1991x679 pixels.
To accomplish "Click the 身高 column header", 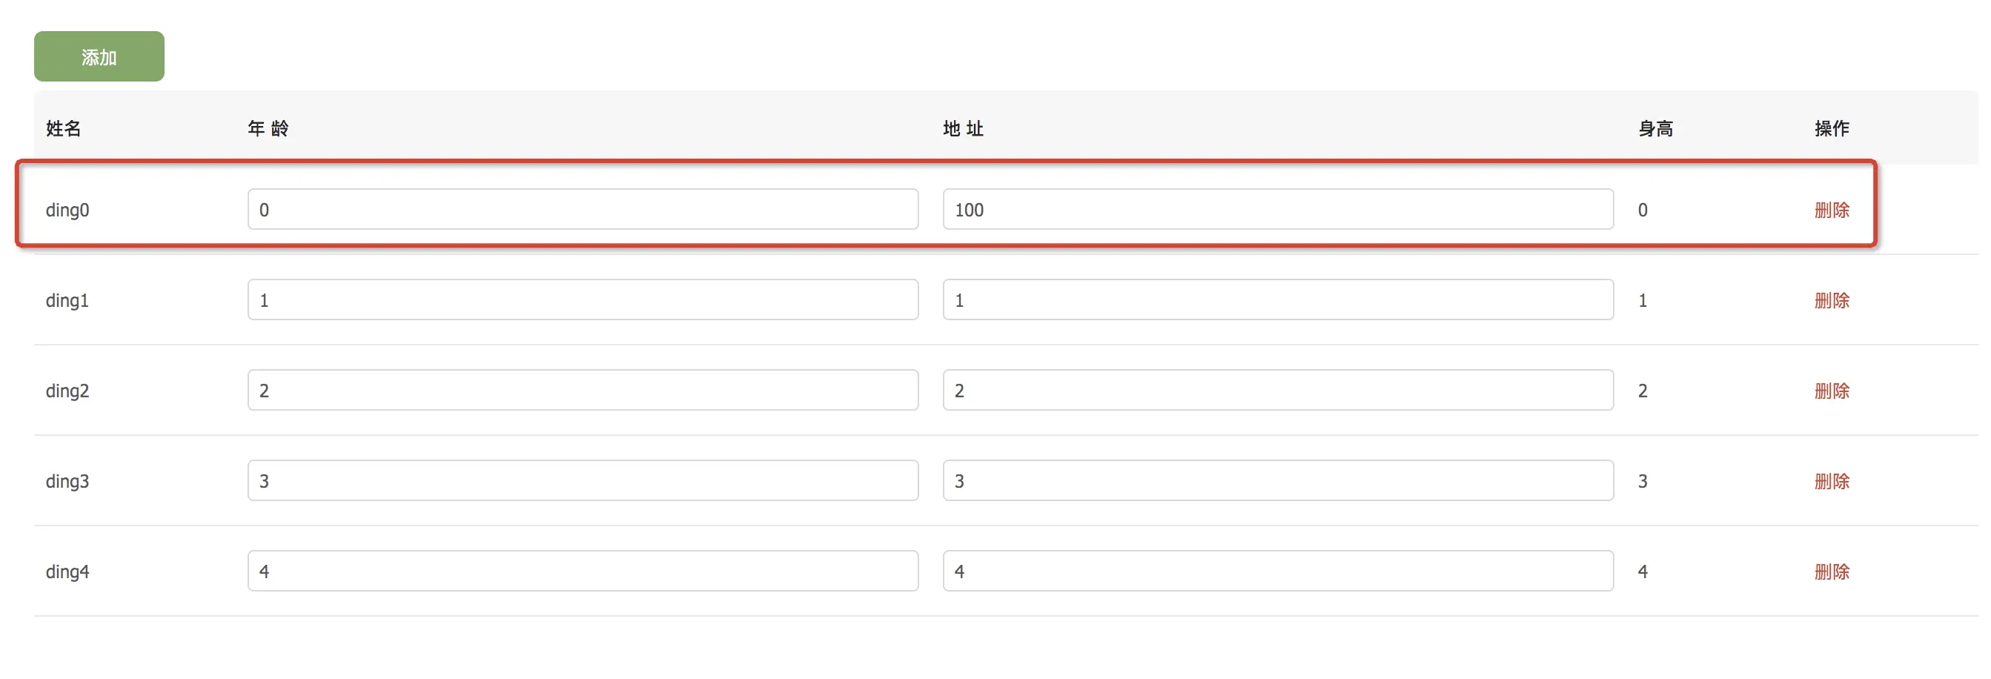I will 1655,128.
